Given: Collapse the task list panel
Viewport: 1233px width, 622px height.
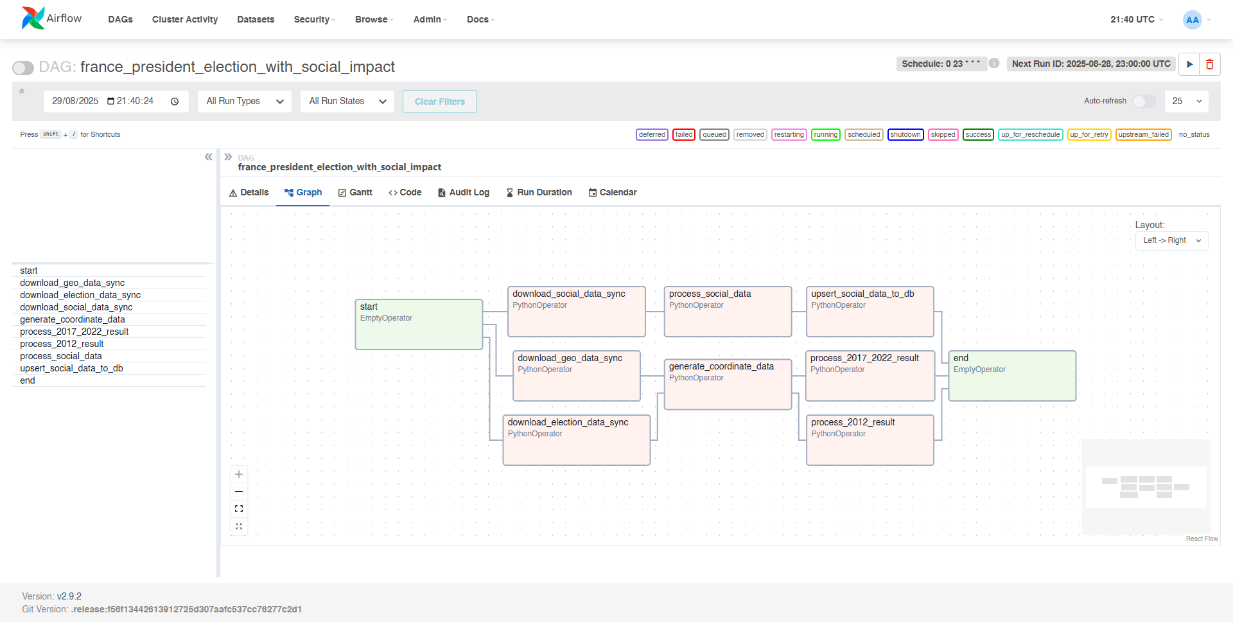Looking at the screenshot, I should 208,157.
